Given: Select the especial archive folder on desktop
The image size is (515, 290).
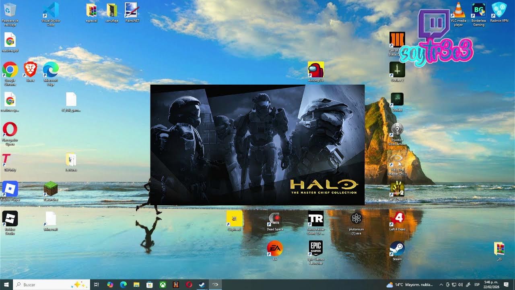Looking at the screenshot, I should (x=92, y=12).
